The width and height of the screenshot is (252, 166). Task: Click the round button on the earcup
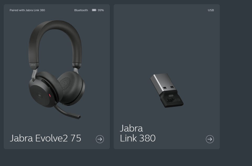[x=40, y=96]
